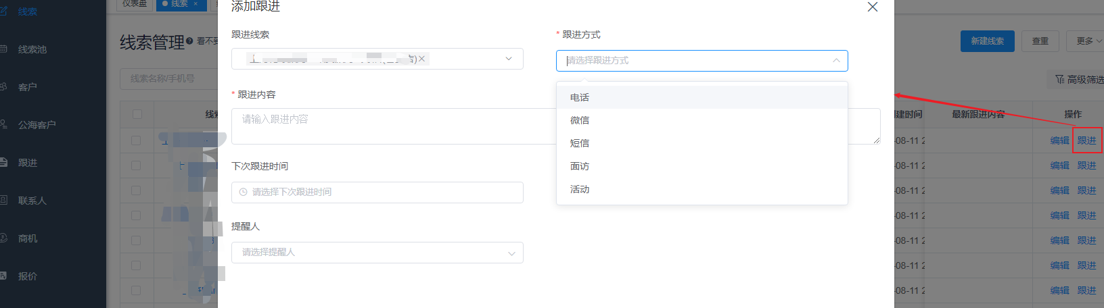Open 联系人 in the sidebar menu

(x=32, y=201)
